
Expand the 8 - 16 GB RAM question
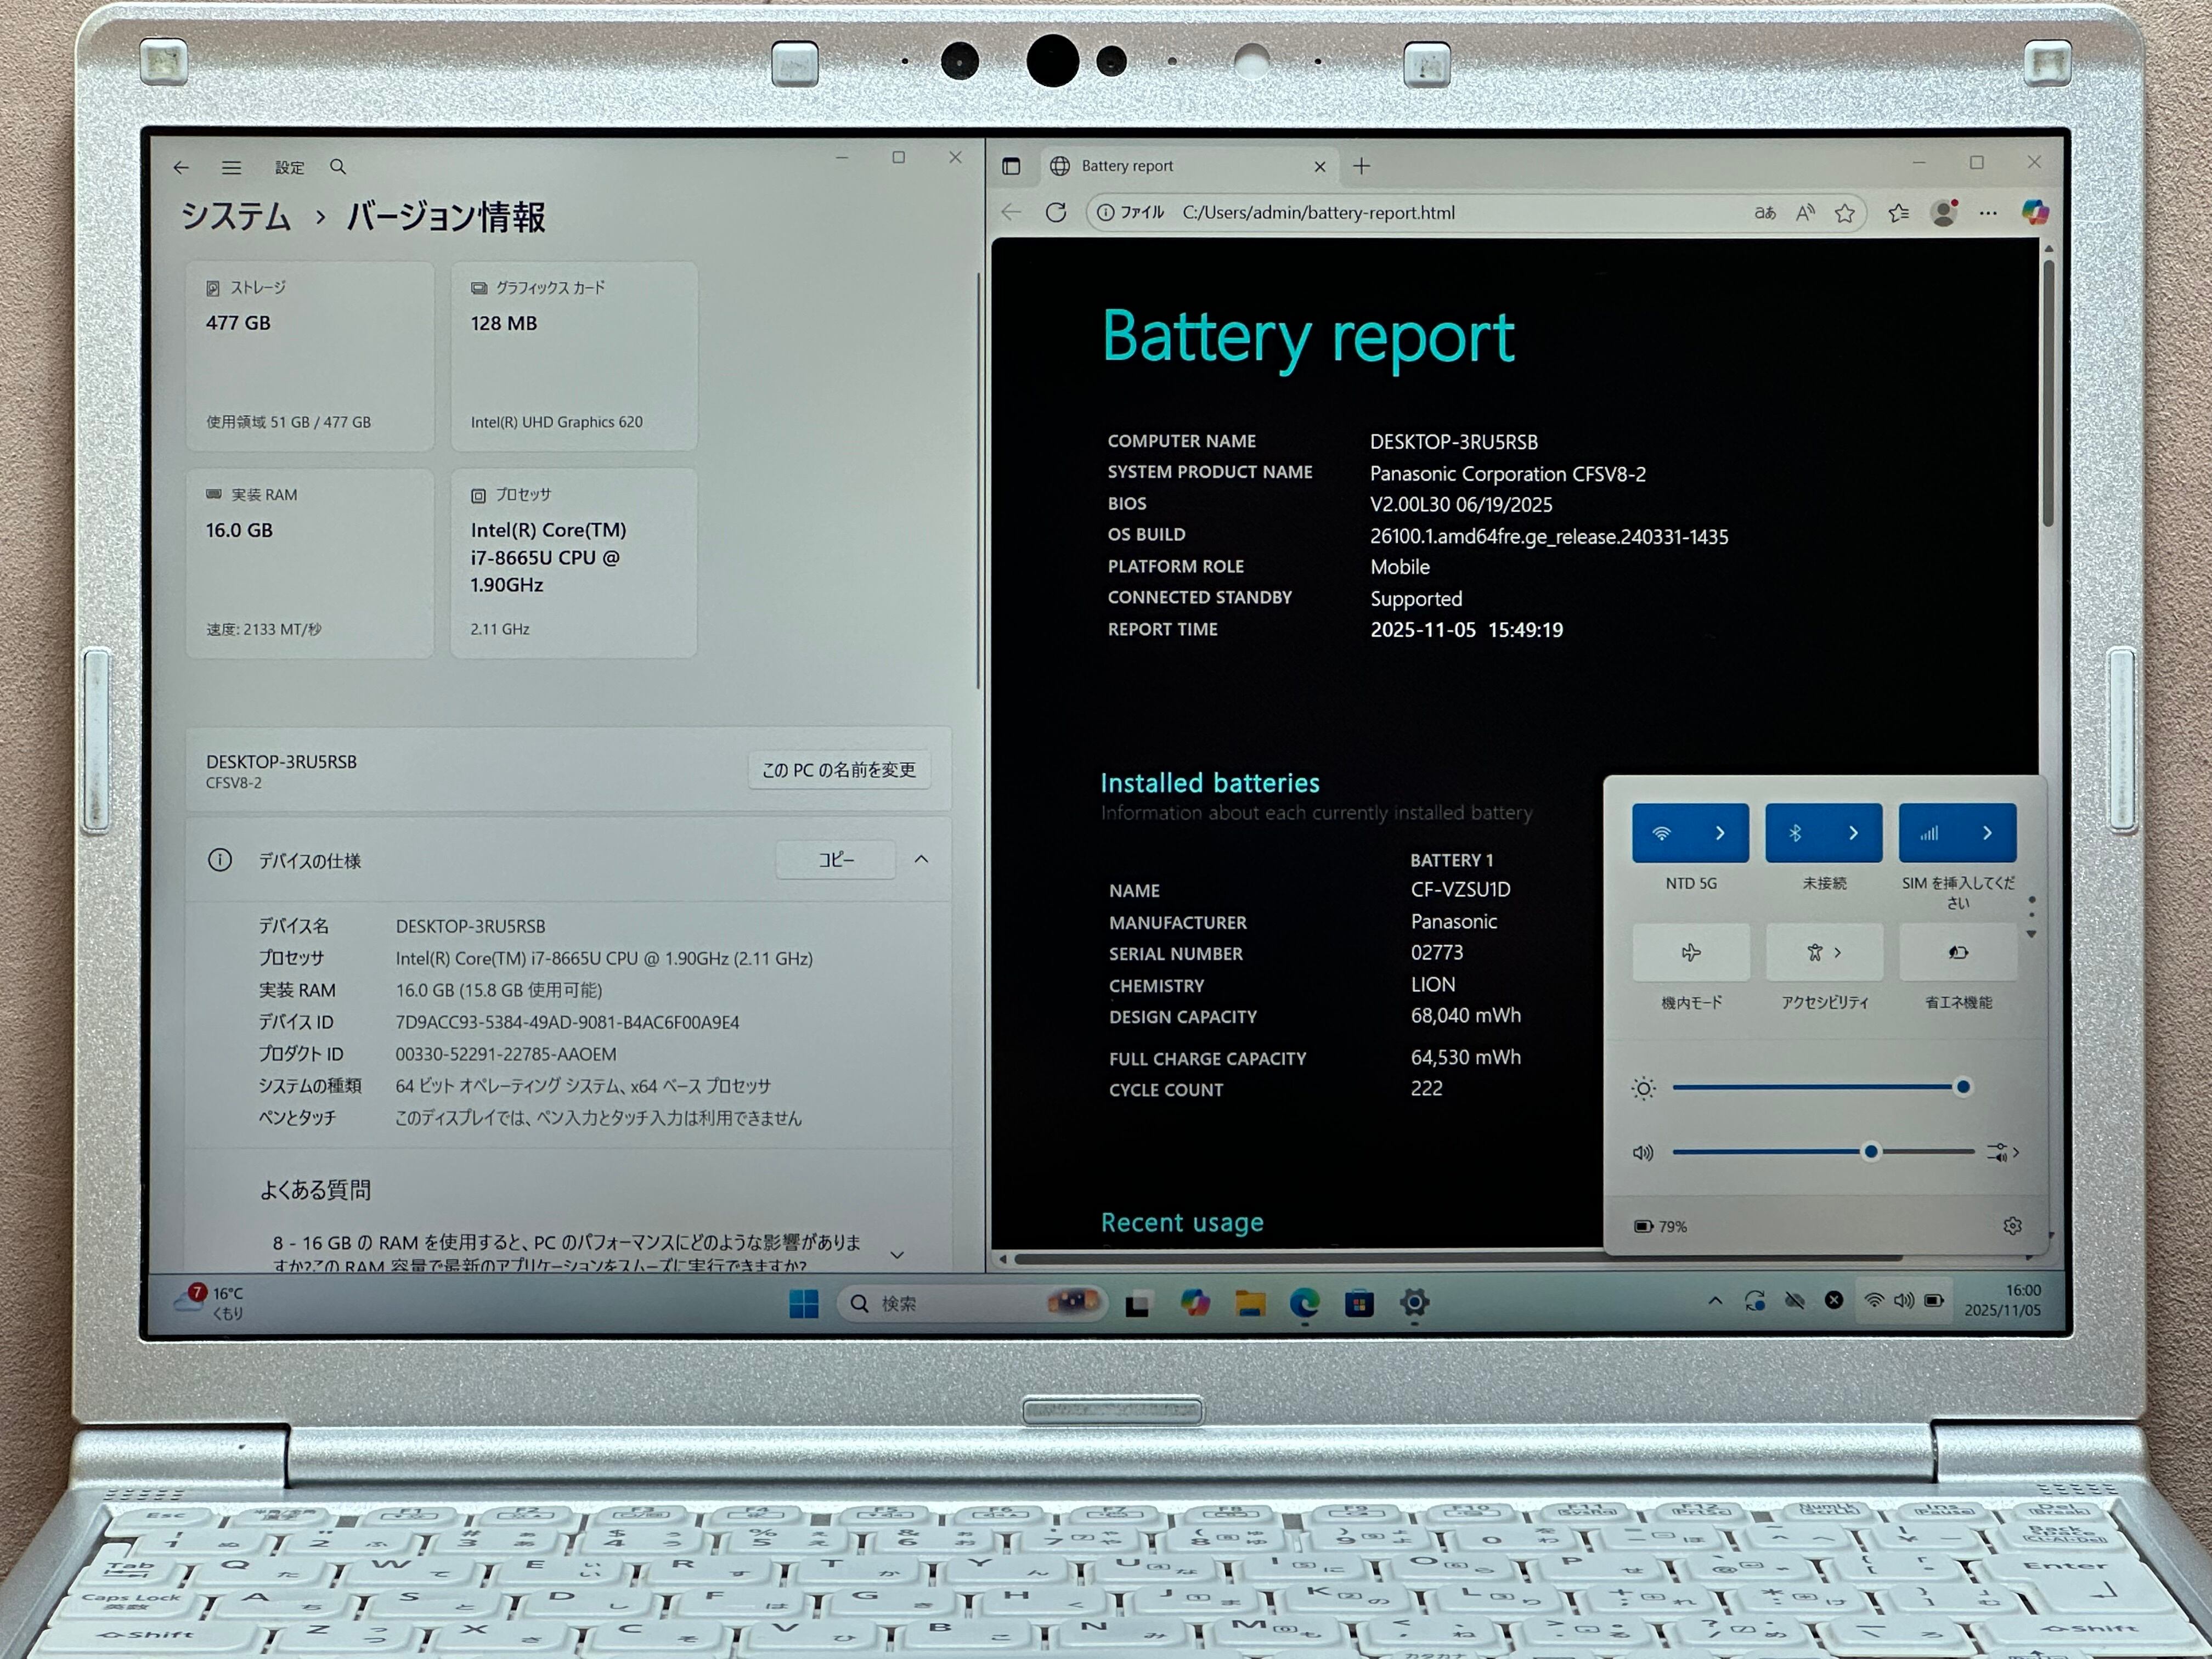pyautogui.click(x=897, y=1254)
